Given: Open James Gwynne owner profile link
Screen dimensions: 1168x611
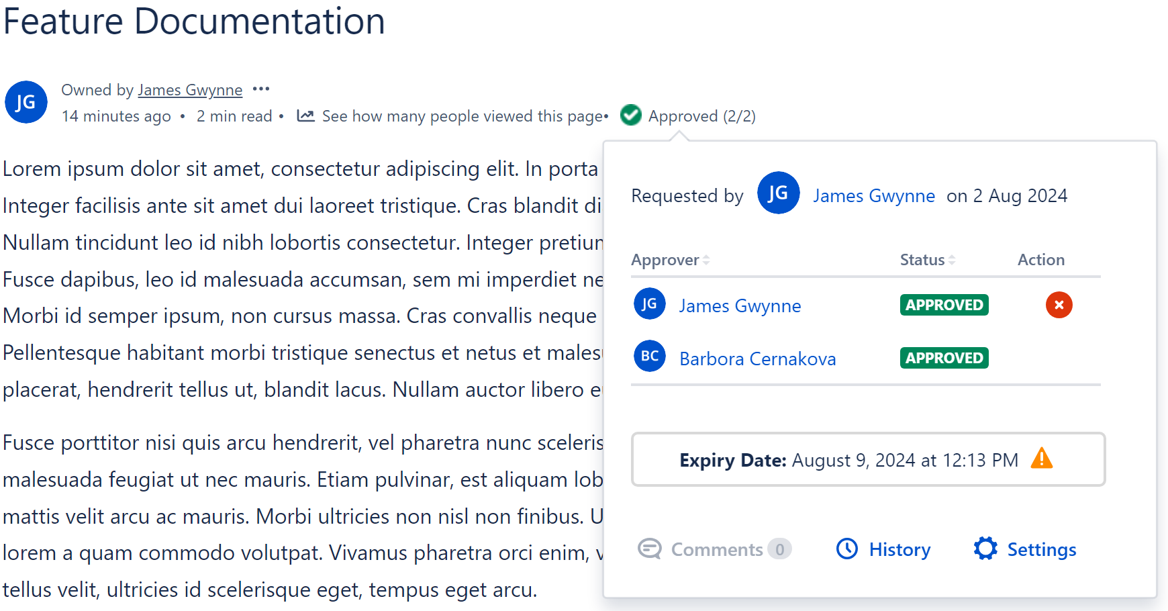Looking at the screenshot, I should pos(190,90).
